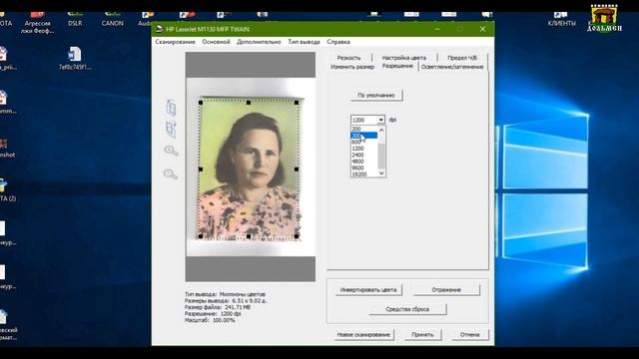Click the Отмена button
The width and height of the screenshot is (639, 359).
(x=469, y=335)
